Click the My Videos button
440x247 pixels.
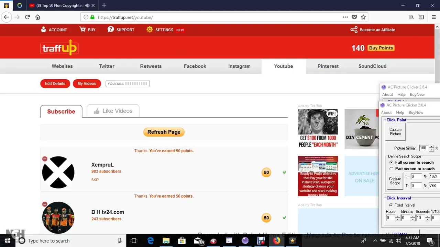click(x=87, y=84)
